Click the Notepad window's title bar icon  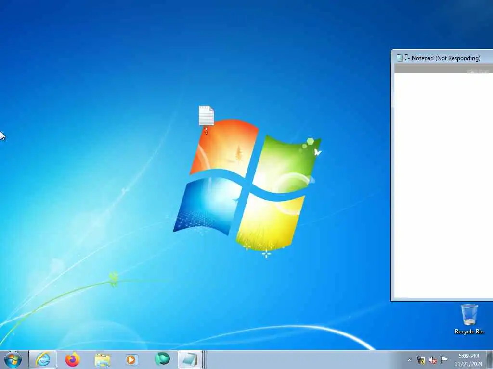click(x=399, y=58)
